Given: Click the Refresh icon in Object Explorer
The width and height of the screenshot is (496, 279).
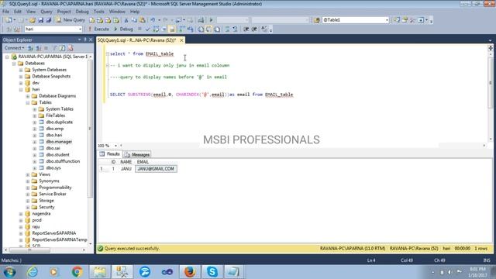Looking at the screenshot, I should (62, 48).
